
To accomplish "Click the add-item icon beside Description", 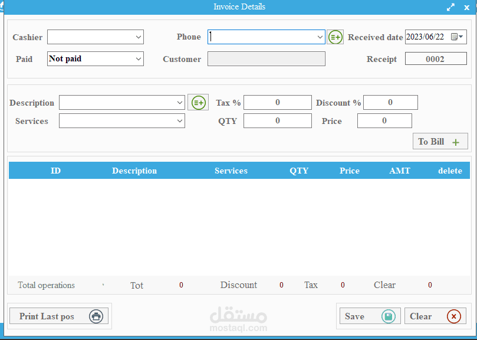I will [x=198, y=102].
